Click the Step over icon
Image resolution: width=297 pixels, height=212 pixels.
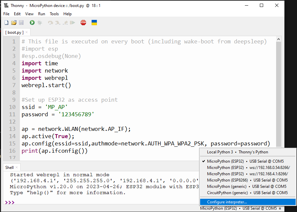pos(50,23)
